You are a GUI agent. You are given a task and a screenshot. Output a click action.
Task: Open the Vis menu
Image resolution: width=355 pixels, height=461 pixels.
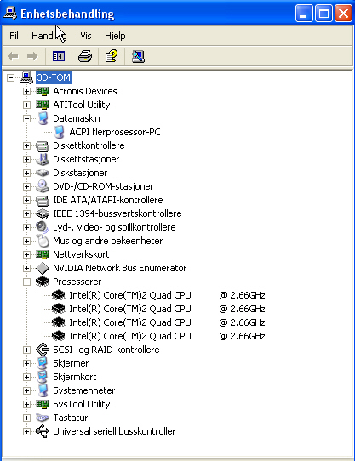pyautogui.click(x=86, y=36)
